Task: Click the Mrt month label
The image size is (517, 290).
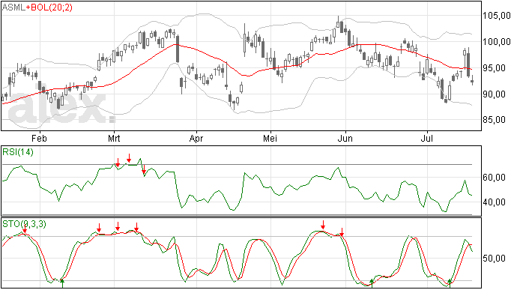Action: [114, 138]
